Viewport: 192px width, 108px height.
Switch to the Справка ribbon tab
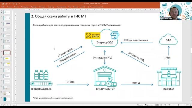click(75, 7)
